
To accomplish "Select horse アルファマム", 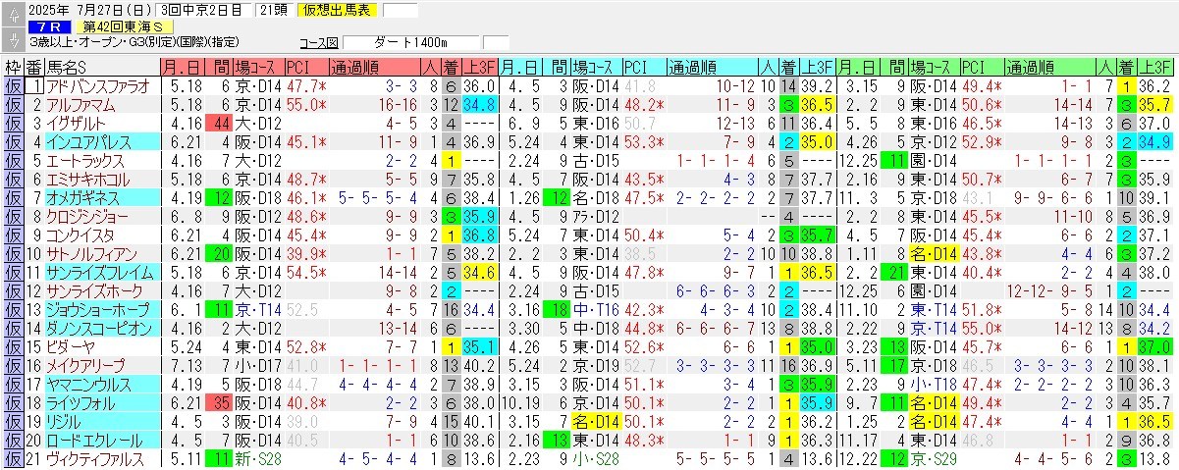I will click(x=101, y=105).
